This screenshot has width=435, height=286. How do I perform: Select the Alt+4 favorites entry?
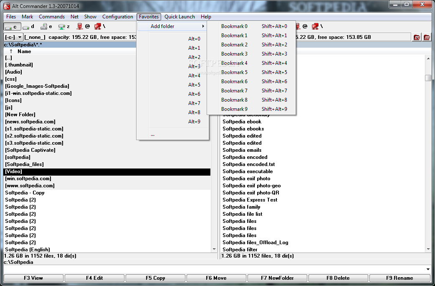tap(172, 75)
